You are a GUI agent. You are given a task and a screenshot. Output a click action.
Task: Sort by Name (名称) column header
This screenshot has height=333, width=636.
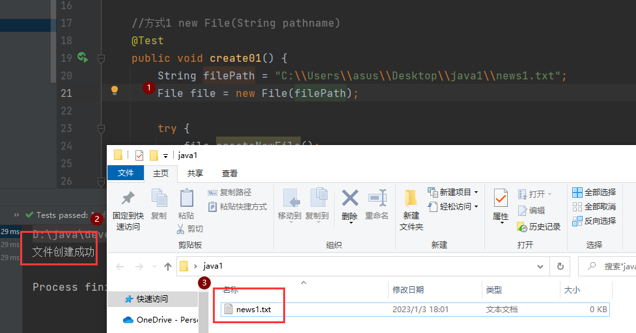pos(231,289)
